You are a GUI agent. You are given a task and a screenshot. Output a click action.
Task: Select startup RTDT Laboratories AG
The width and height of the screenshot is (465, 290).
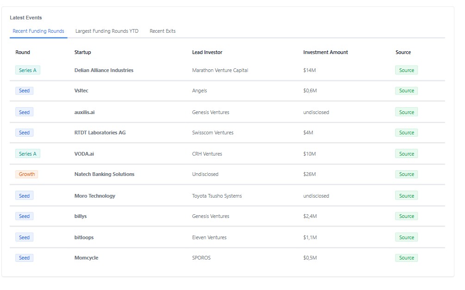point(100,133)
